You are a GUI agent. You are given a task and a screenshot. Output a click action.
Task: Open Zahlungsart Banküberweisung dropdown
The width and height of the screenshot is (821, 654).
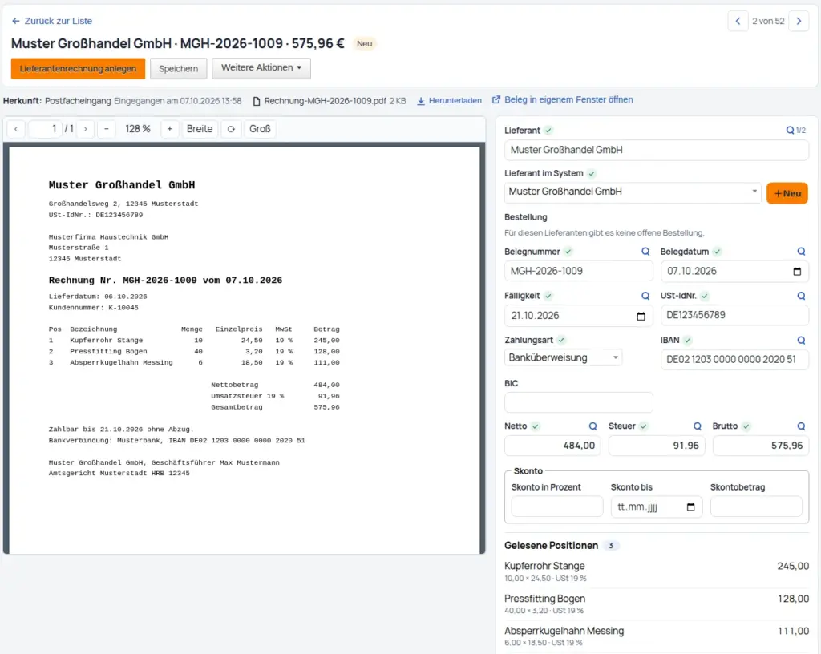coord(564,358)
